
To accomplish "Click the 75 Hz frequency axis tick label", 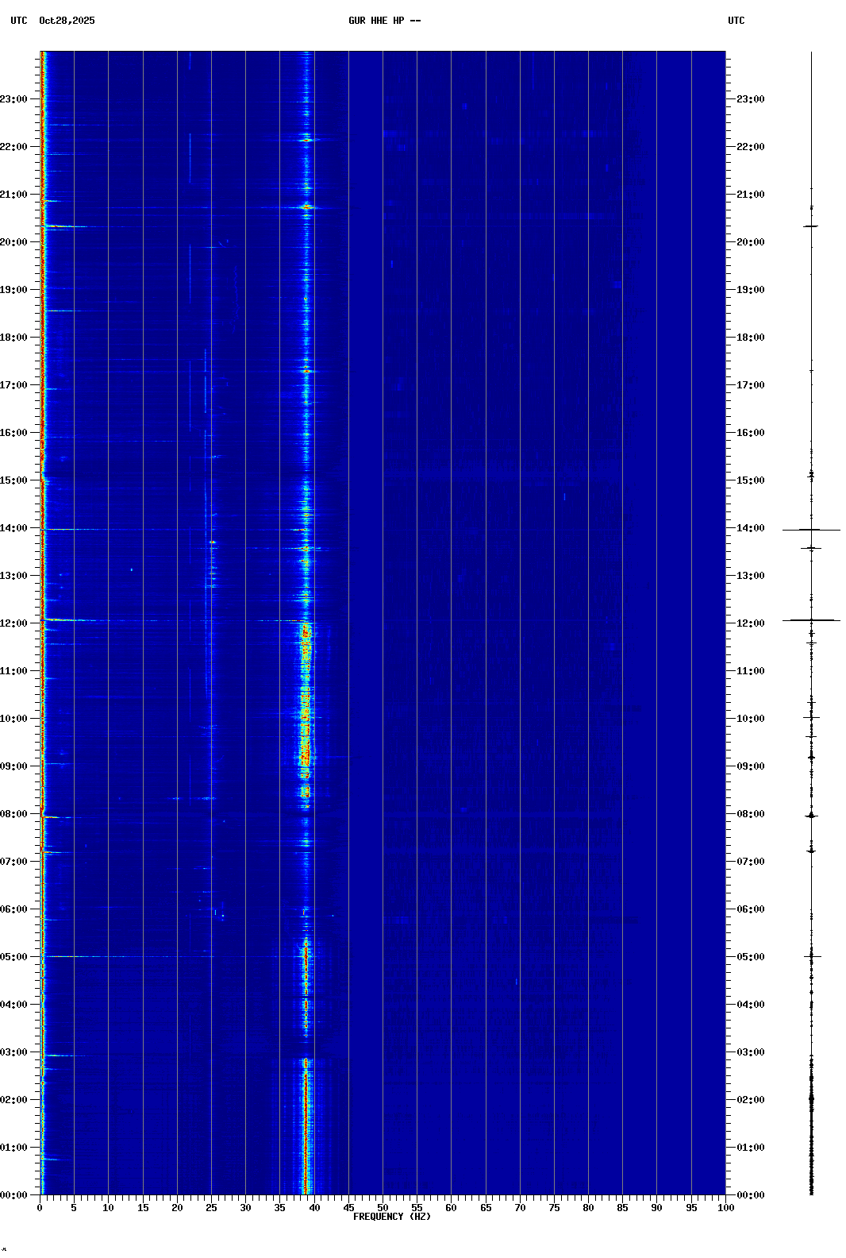I will click(x=554, y=1208).
